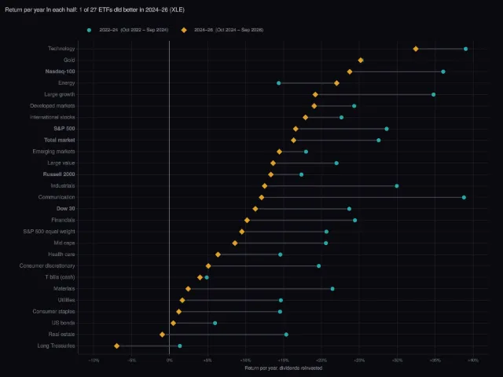
Task: Select the 'Russell 2000' row label
Action: [x=59, y=174]
